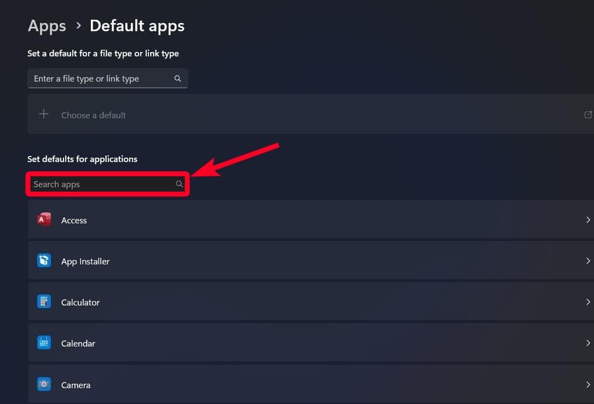The image size is (594, 404).
Task: Click magnifier icon in file type field
Action: (x=178, y=79)
